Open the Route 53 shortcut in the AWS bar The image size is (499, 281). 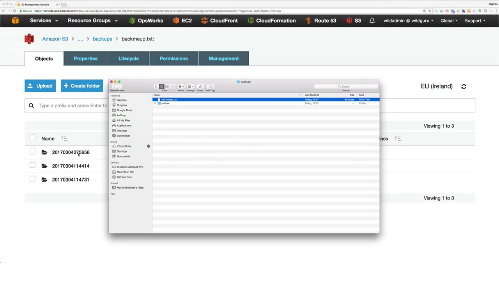point(321,21)
